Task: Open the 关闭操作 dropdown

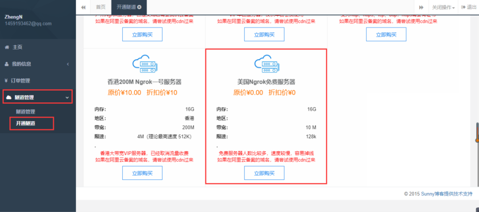Action: (444, 8)
